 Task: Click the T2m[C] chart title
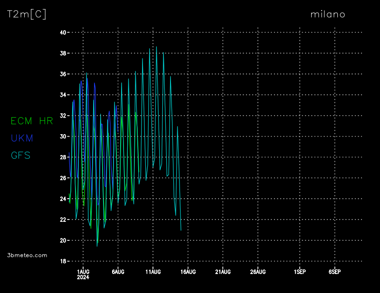pos(27,14)
